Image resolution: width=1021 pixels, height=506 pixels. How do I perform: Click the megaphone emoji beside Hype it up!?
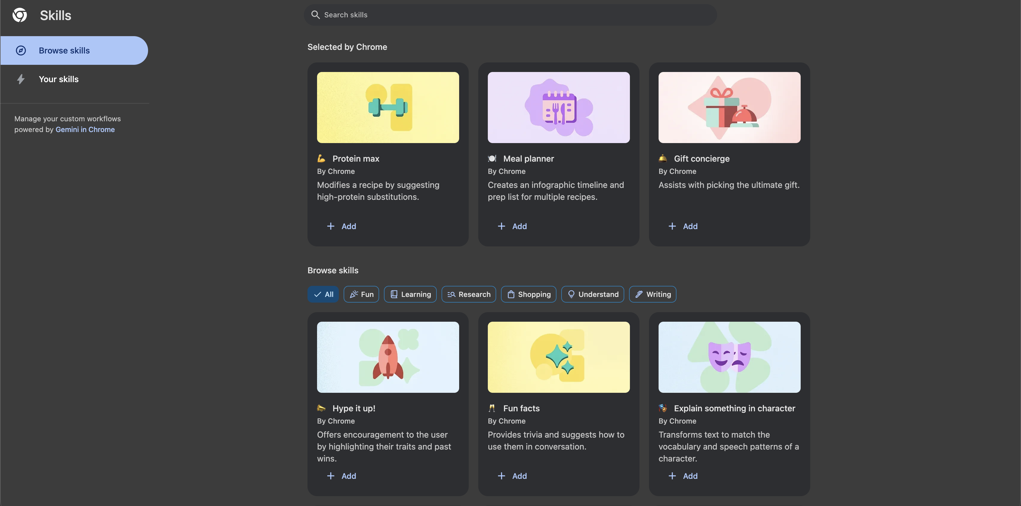click(x=322, y=408)
